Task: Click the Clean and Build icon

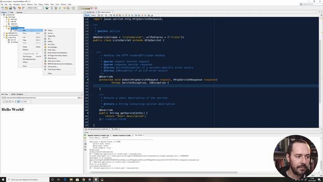Action: click(x=56, y=8)
